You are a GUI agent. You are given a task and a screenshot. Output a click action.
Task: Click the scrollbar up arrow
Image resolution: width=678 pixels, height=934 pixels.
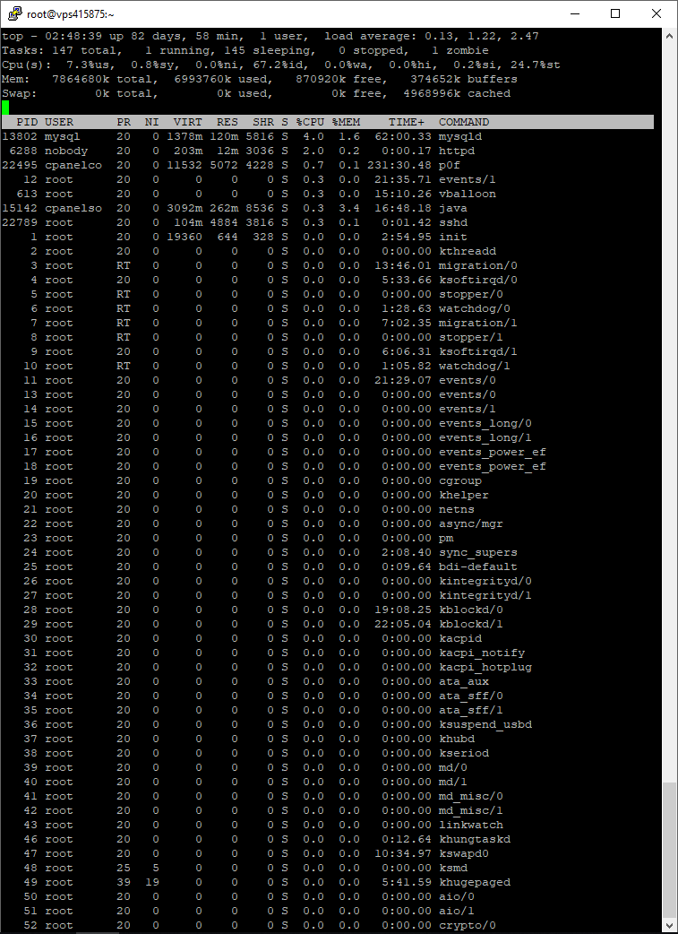[671, 35]
